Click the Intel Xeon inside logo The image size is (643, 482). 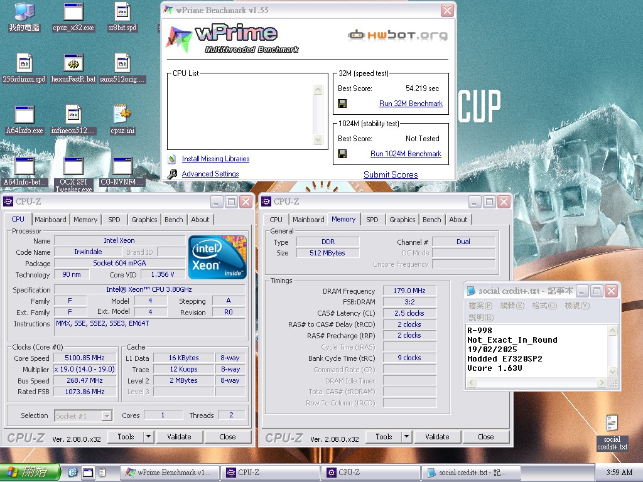coord(217,257)
